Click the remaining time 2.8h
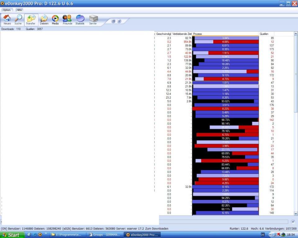298x238 pixels. (189, 101)
